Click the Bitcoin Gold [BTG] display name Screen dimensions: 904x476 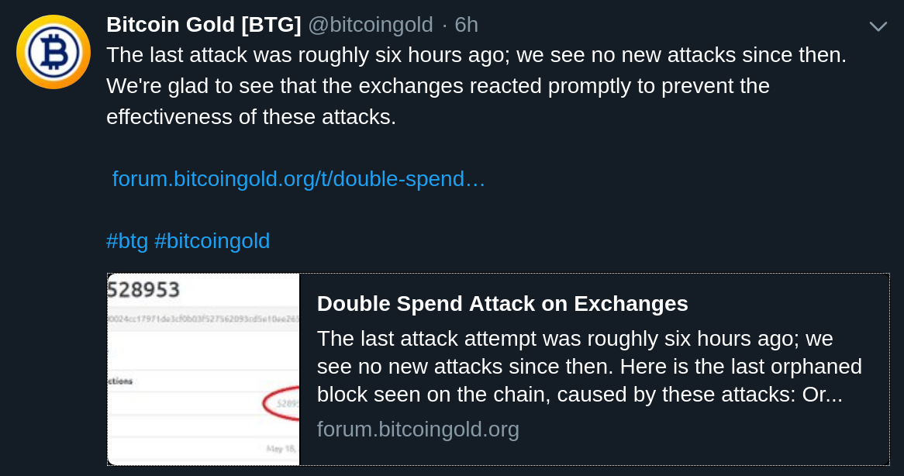coord(203,24)
